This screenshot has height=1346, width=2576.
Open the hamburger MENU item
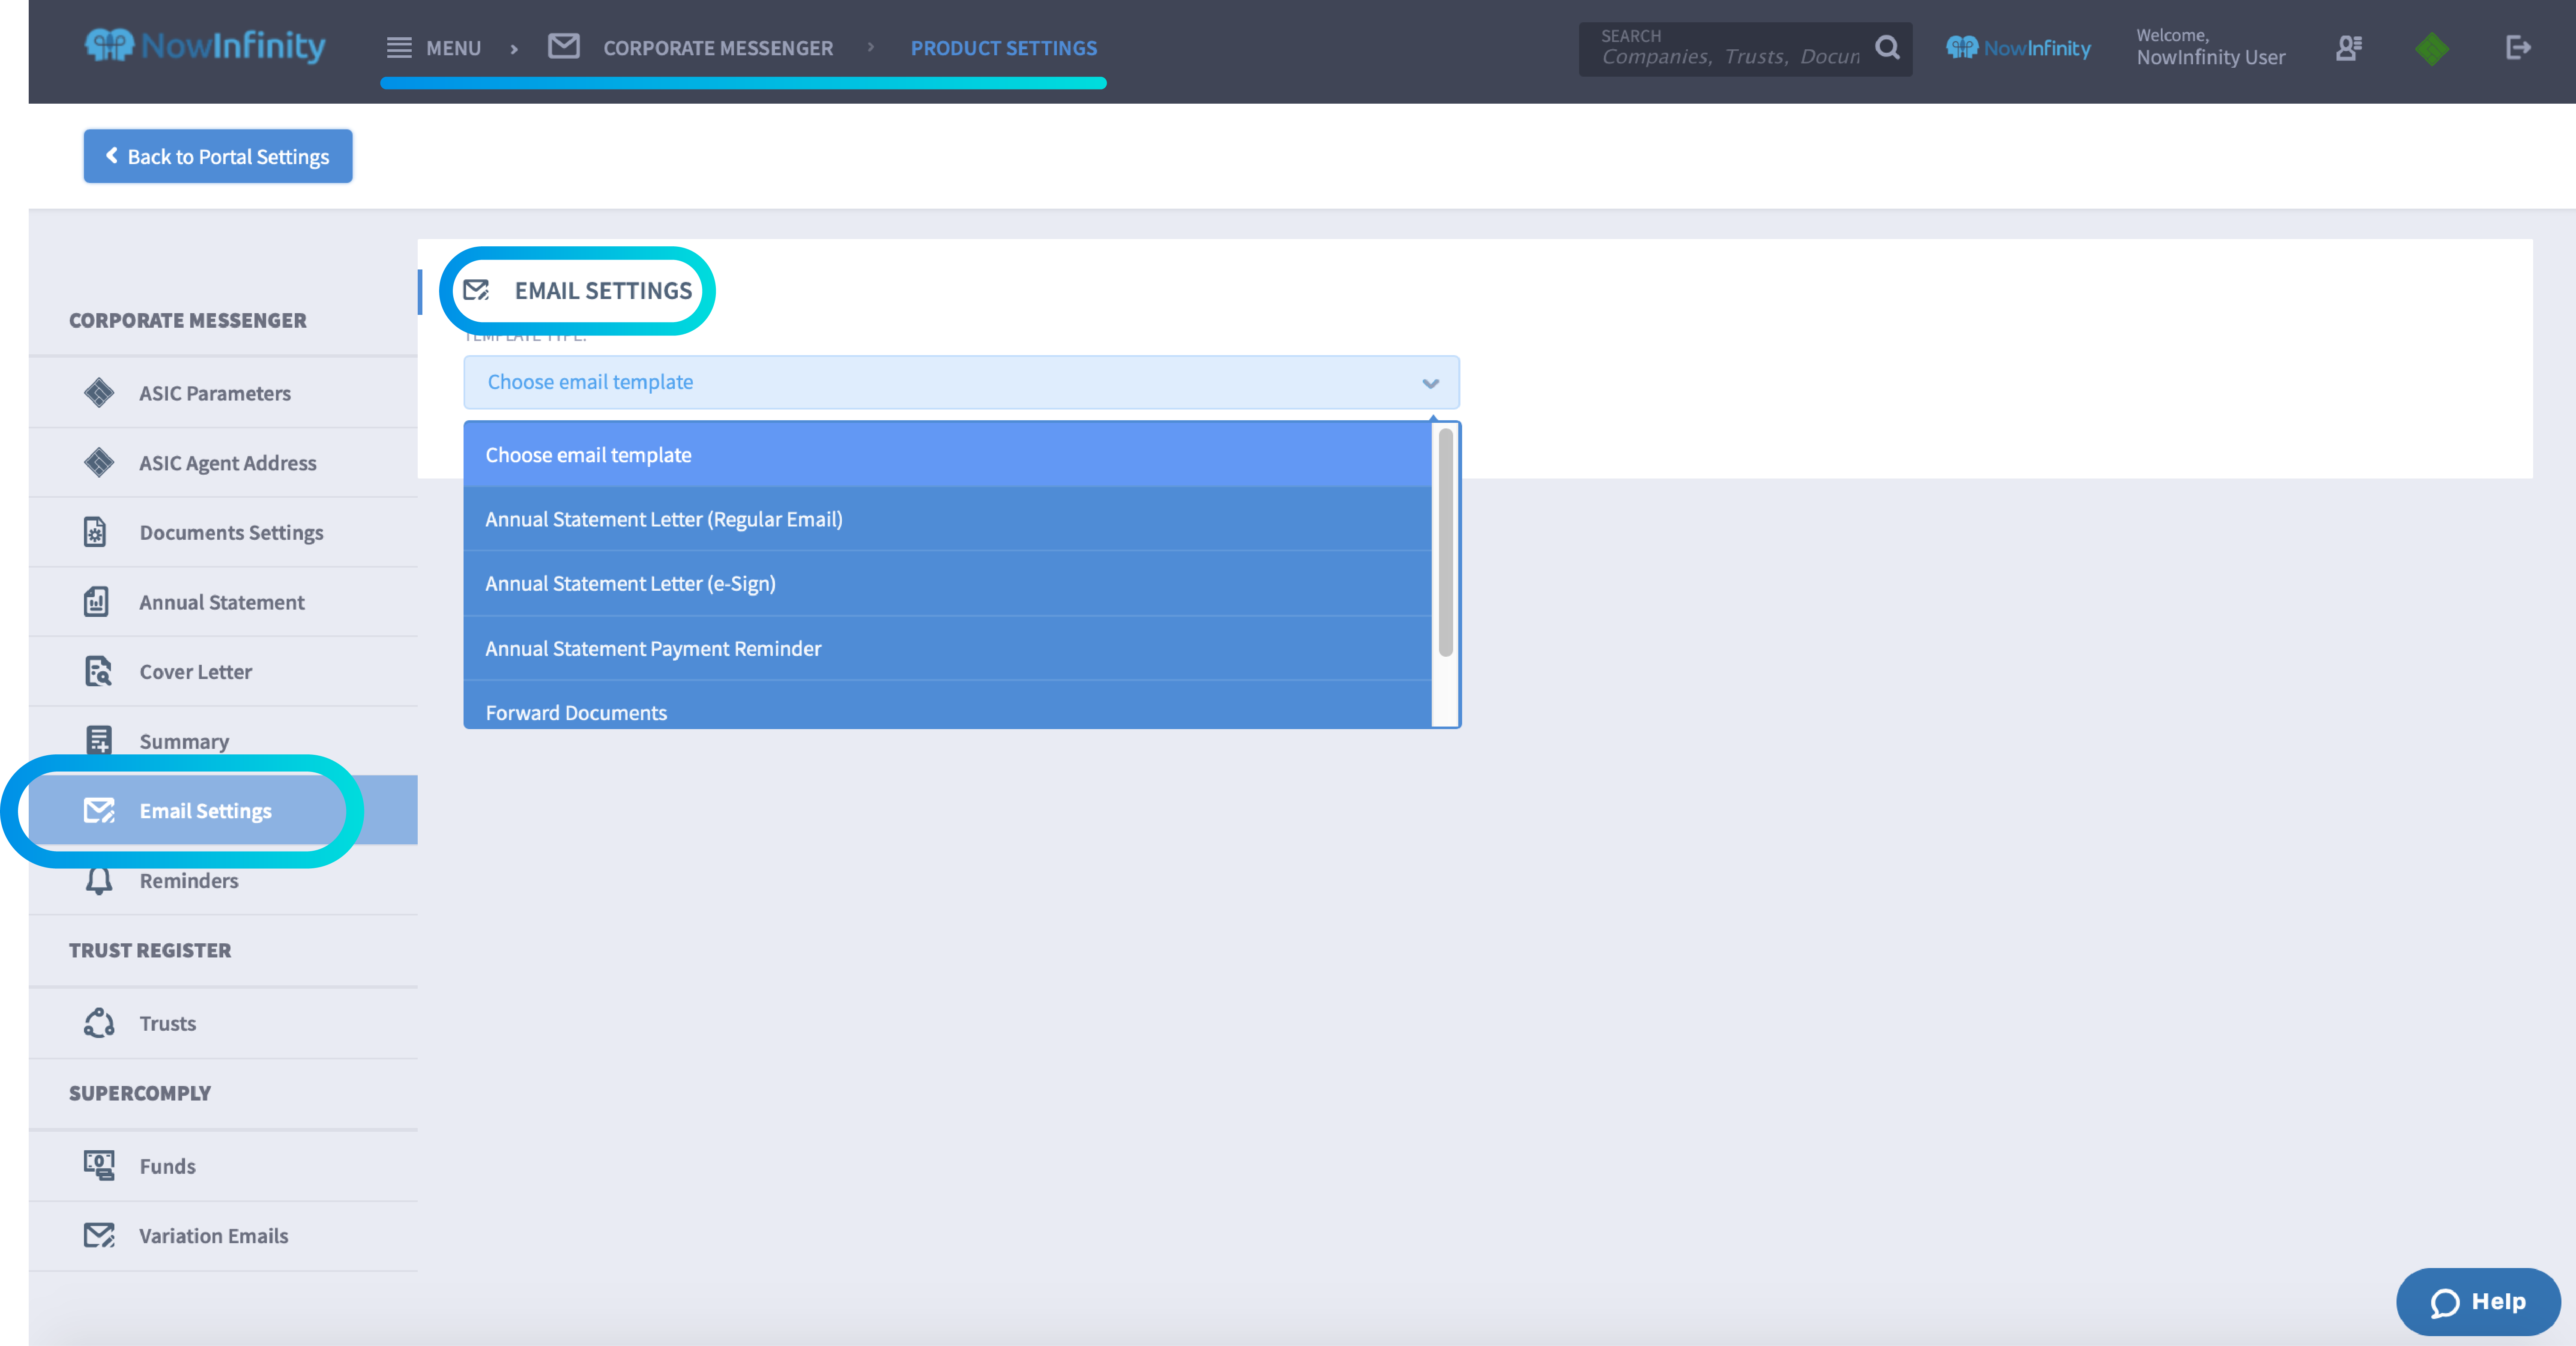coord(434,47)
